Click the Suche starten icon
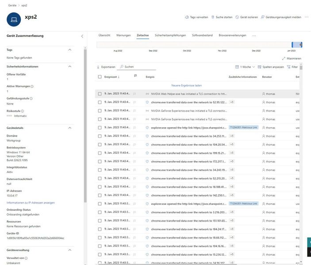This screenshot has height=265, width=311. coord(213,17)
